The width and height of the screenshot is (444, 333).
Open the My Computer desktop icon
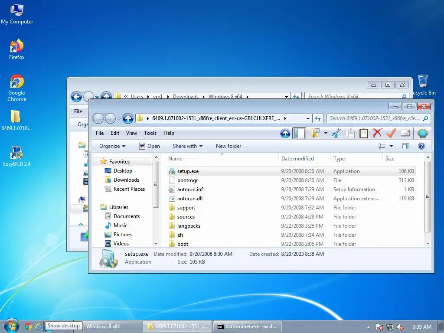[17, 14]
